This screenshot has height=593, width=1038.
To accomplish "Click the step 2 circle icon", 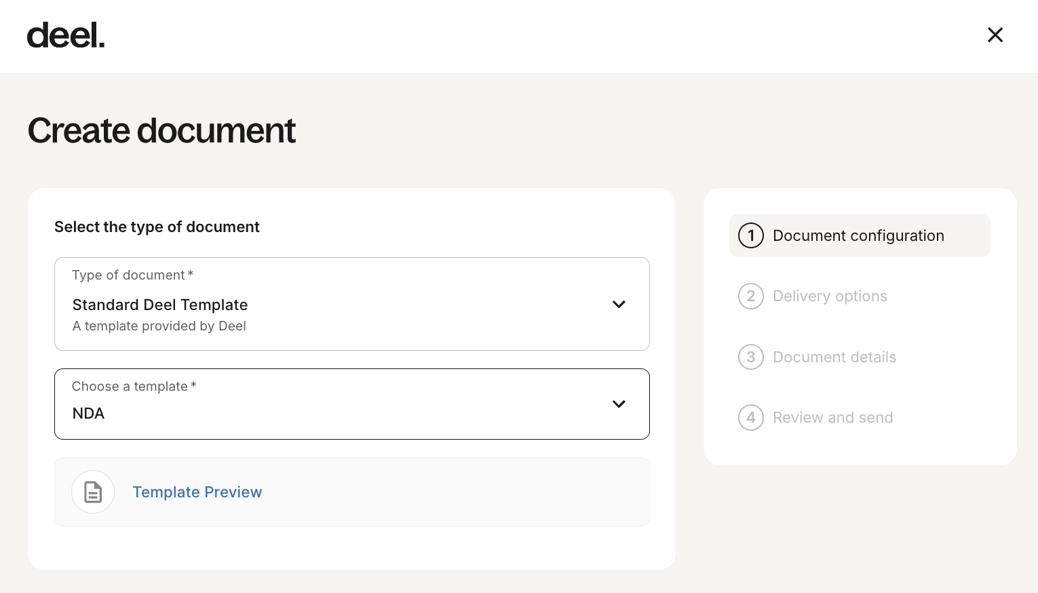I will (x=751, y=296).
